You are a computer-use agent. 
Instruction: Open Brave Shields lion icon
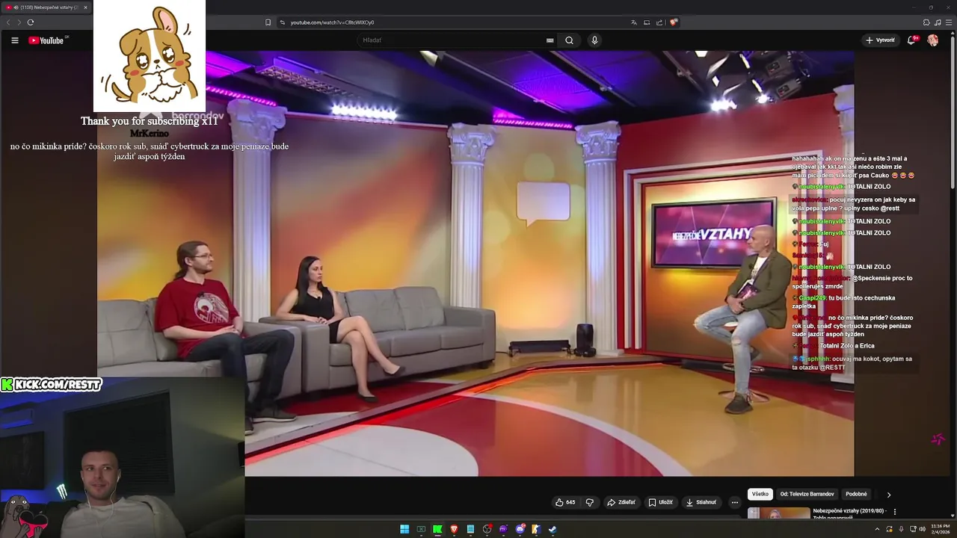(674, 22)
